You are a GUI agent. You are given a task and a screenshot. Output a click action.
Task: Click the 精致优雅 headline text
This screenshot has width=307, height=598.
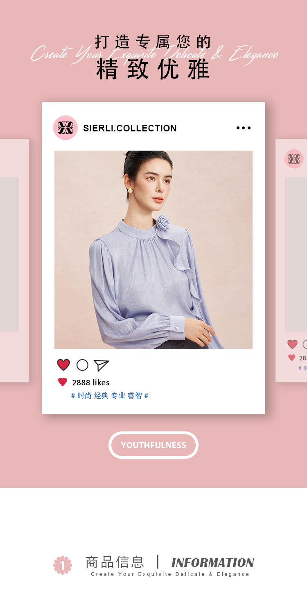153,70
